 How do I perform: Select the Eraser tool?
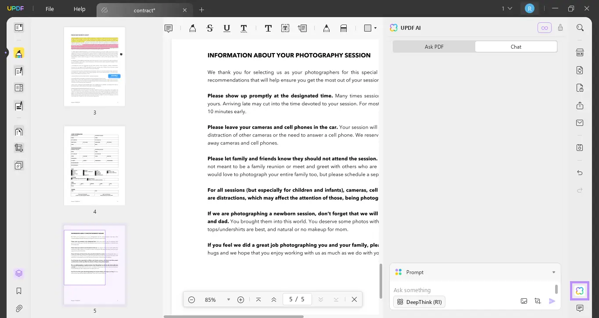344,29
